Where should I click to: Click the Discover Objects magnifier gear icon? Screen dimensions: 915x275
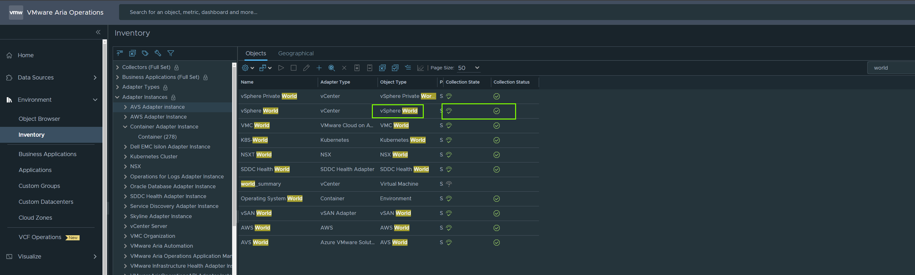tap(332, 68)
